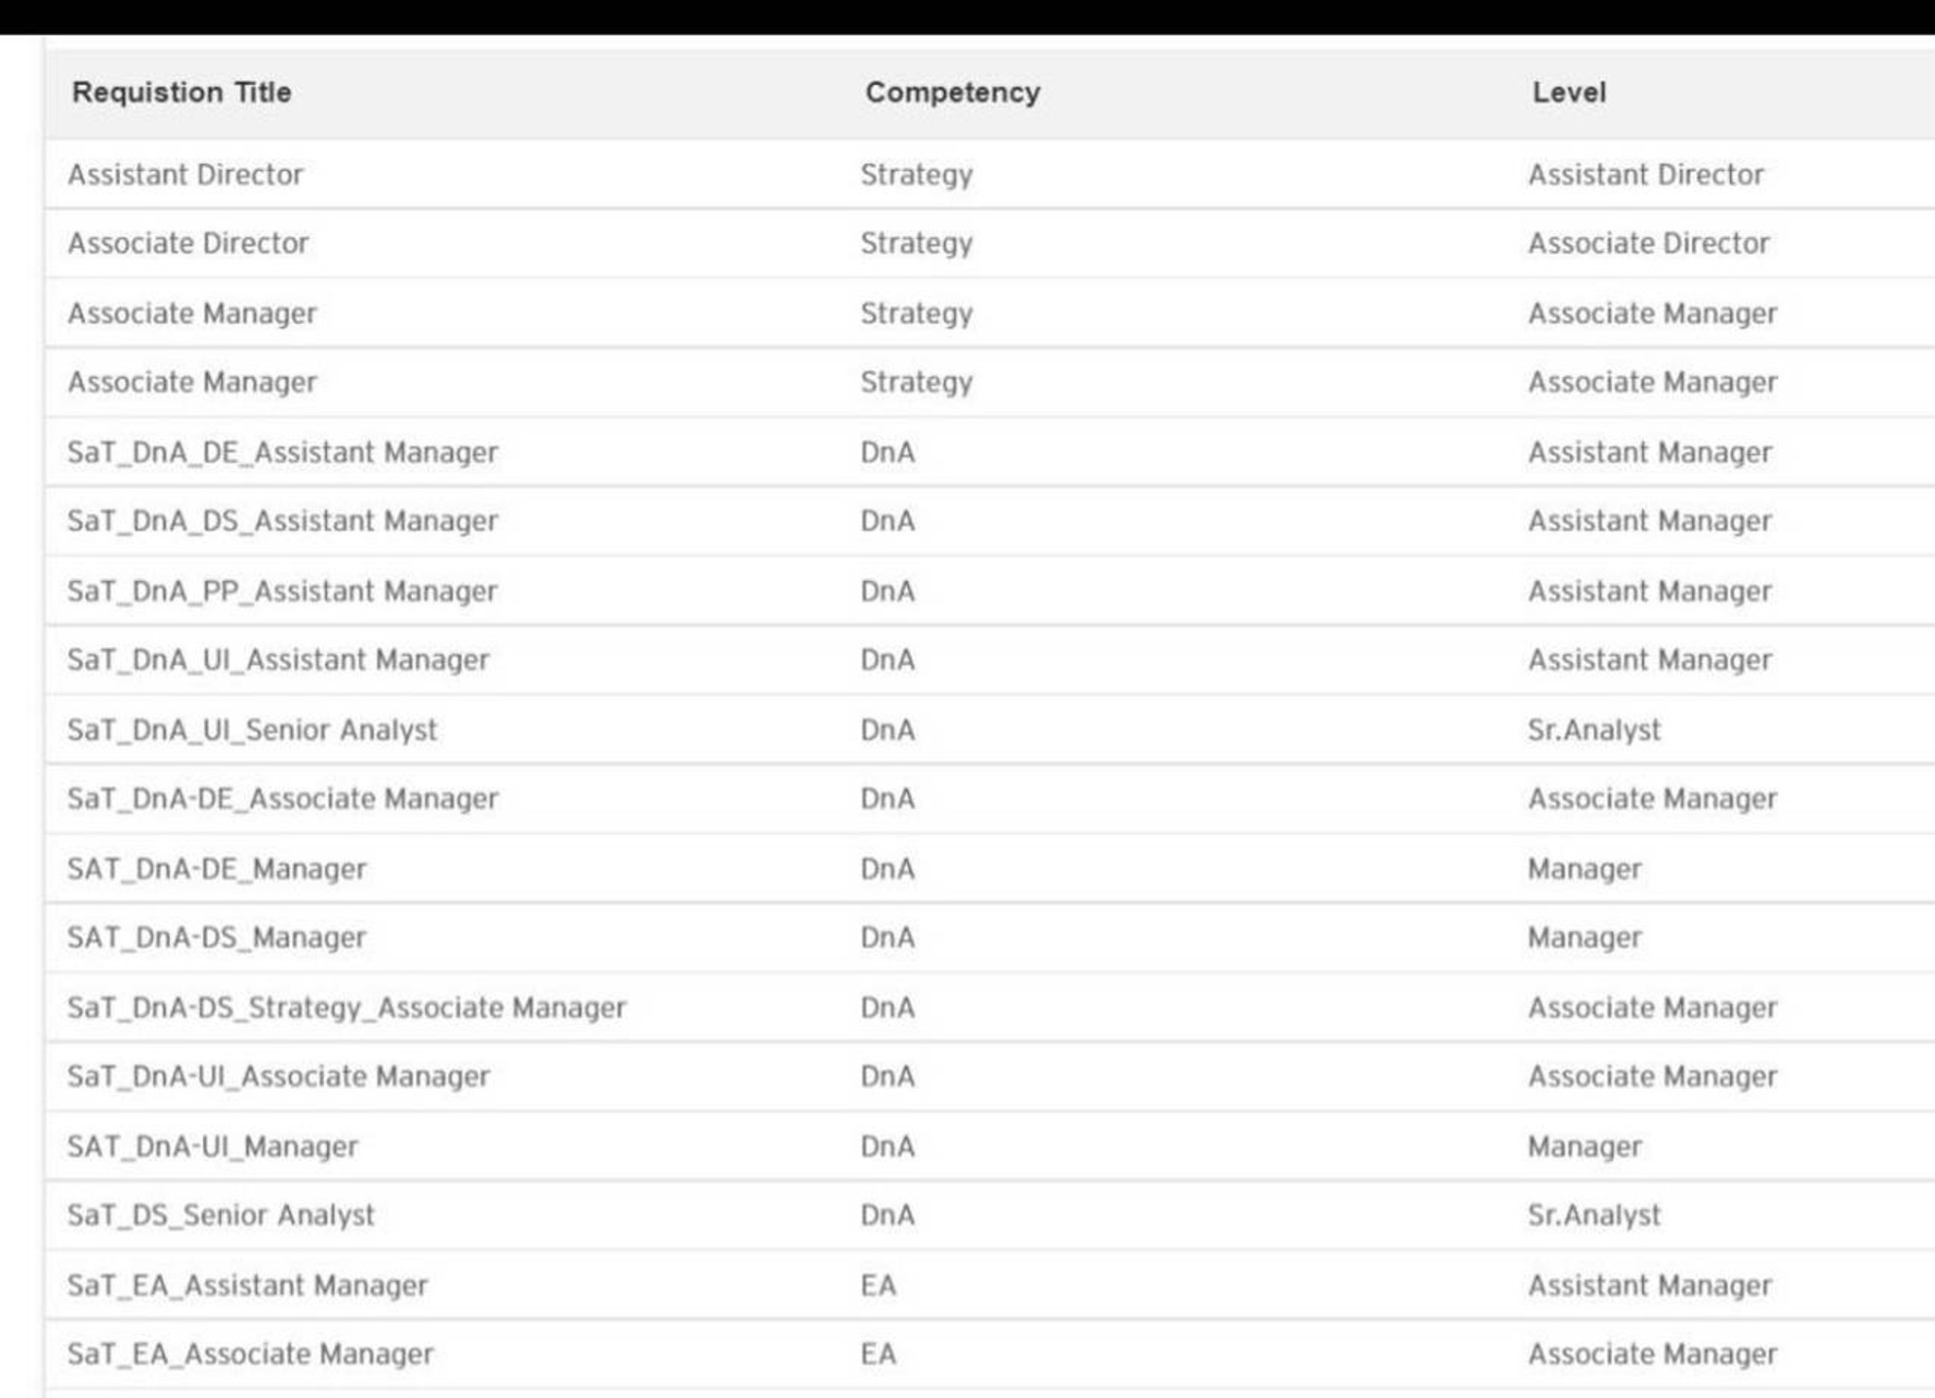Screen dimensions: 1935x1398
Task: Click the Requistion Title column header
Action: pos(181,93)
